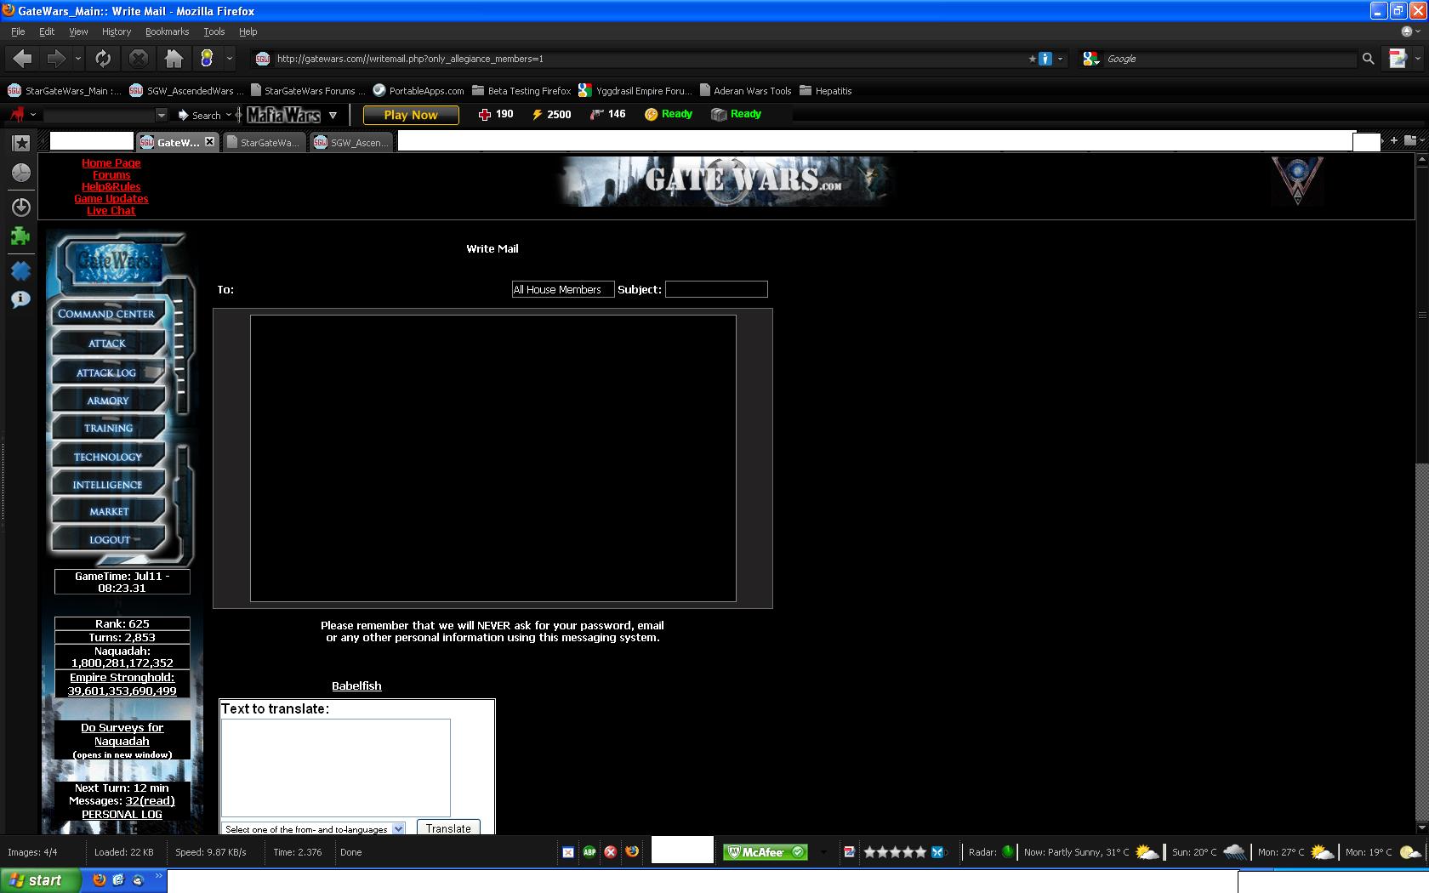Open the Command Center game menu
Viewport: 1429px width, 893px height.
(x=106, y=314)
